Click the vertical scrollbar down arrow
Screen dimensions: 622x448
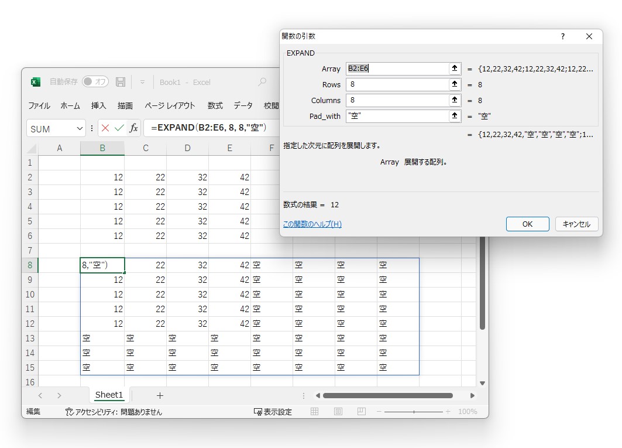pos(482,383)
